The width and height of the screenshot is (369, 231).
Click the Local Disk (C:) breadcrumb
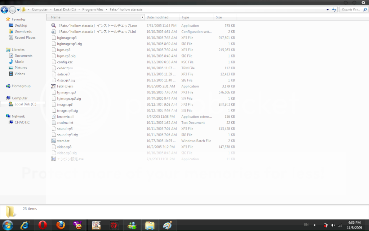(65, 10)
